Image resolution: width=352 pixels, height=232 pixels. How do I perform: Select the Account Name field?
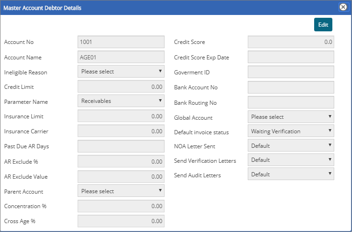[121, 57]
